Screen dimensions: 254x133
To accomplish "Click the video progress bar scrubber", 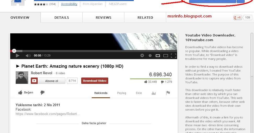I will (x=14, y=51).
